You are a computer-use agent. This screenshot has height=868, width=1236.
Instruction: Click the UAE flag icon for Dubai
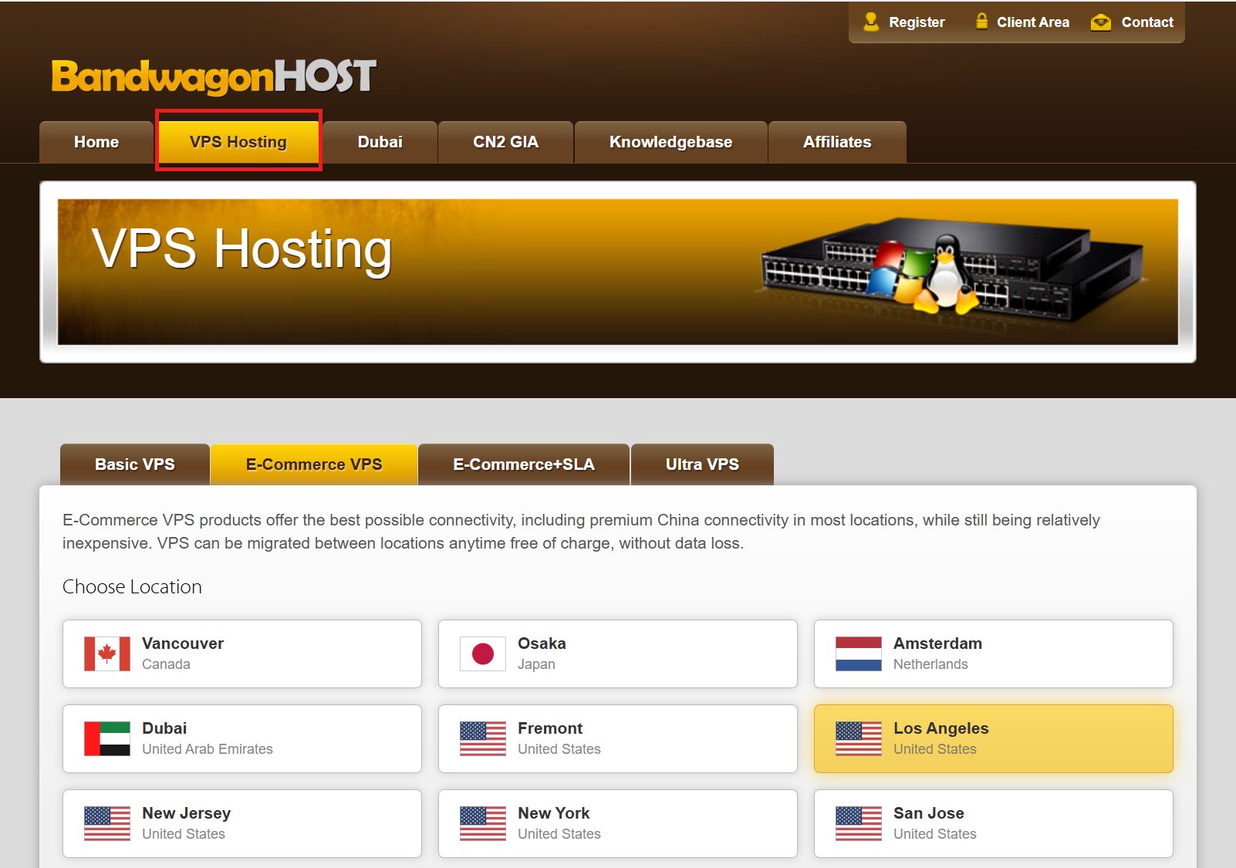[107, 738]
